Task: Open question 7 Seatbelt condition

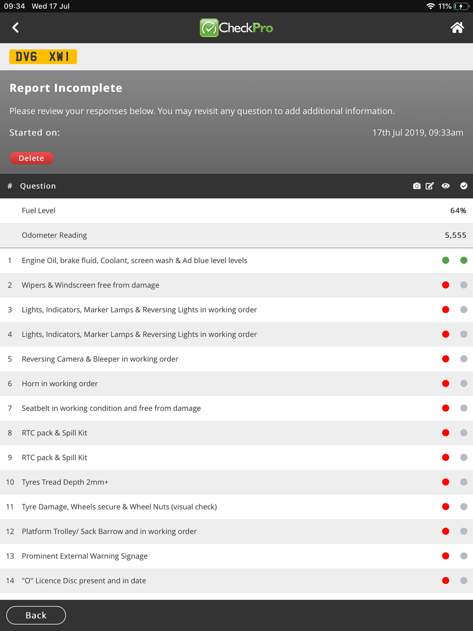Action: pos(236,408)
